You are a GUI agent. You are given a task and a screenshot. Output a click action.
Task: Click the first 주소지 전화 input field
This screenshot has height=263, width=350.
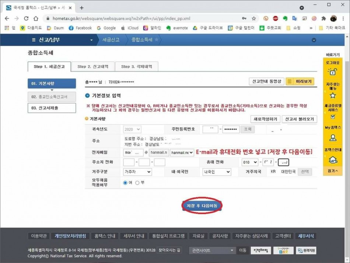coord(129,162)
